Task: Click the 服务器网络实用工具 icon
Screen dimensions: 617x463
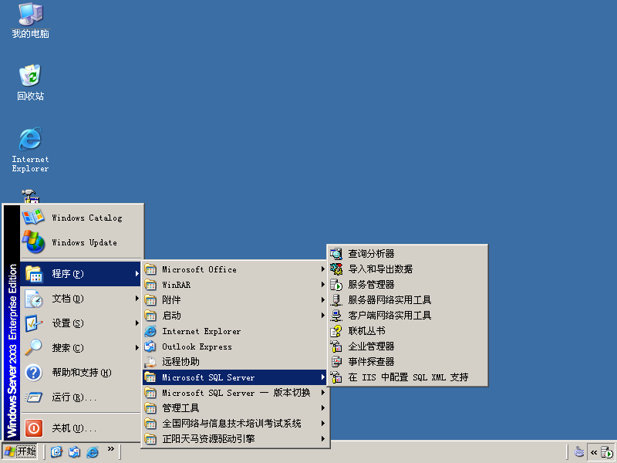Action: click(x=336, y=300)
